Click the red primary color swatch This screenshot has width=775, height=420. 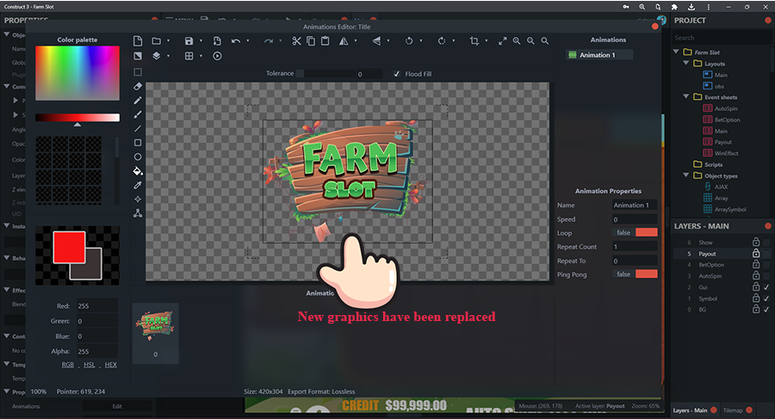(69, 247)
